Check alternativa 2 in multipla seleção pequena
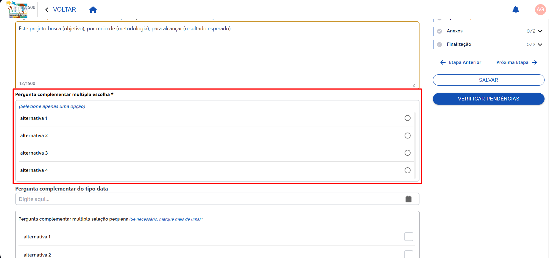 click(x=409, y=254)
